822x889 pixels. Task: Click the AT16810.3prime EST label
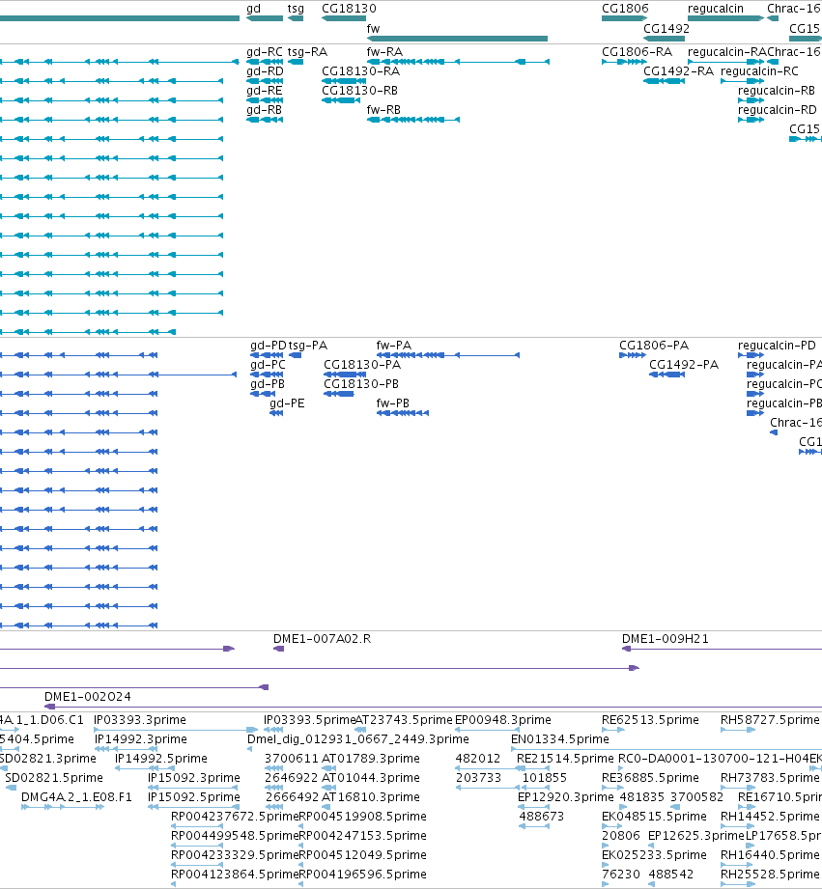pos(371,797)
